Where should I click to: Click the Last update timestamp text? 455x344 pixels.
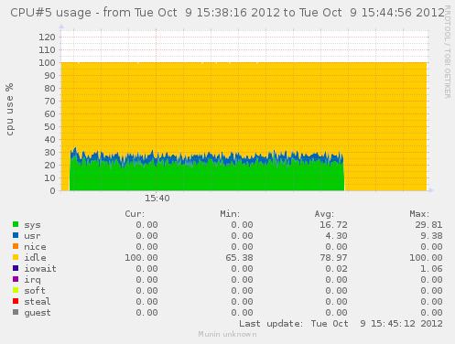[341, 324]
